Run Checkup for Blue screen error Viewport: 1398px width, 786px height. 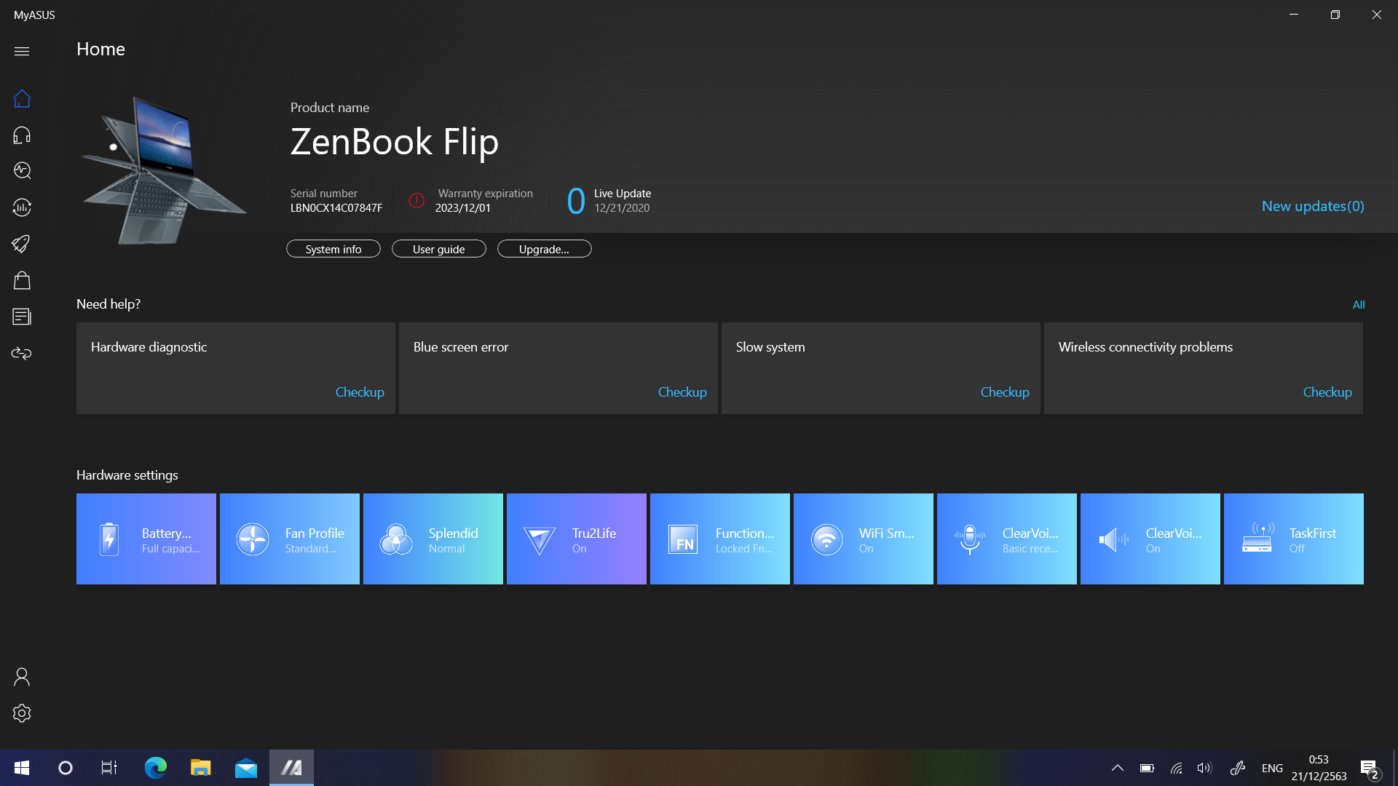(x=682, y=392)
